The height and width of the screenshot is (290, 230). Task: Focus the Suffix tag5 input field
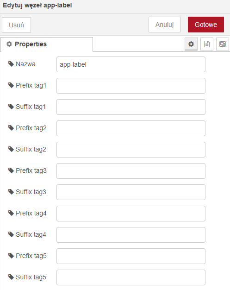tap(131, 277)
